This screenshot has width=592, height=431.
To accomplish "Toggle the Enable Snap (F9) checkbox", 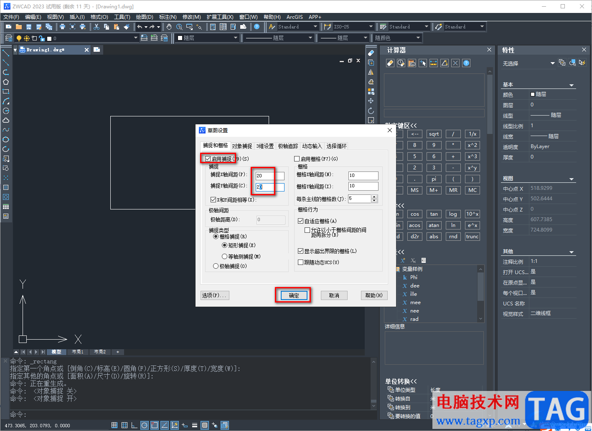I will click(208, 159).
